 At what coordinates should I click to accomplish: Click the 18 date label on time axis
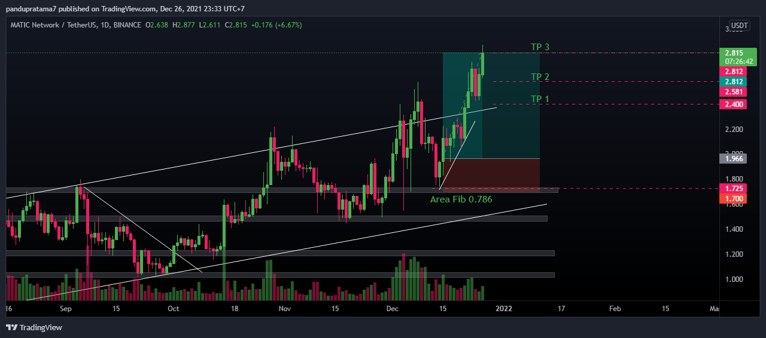click(x=235, y=309)
